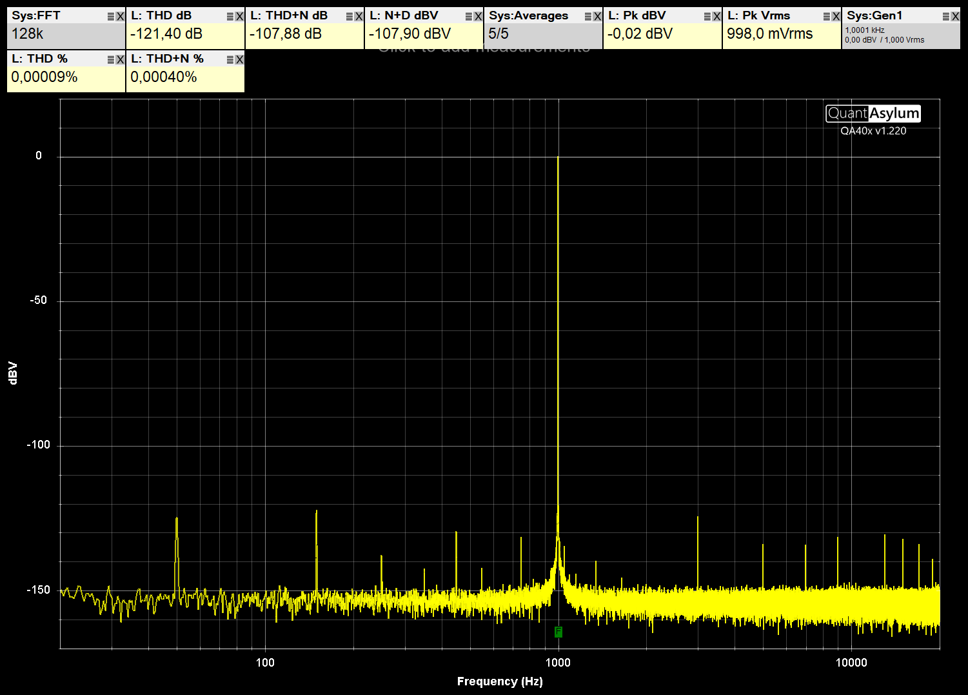Image resolution: width=968 pixels, height=695 pixels.
Task: Click the menu icon on Pk dBV tile
Action: pos(707,17)
